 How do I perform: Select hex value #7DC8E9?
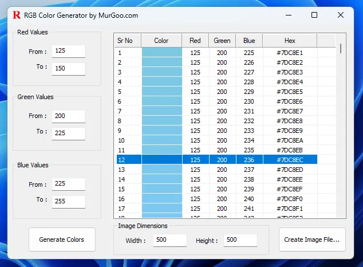point(290,131)
